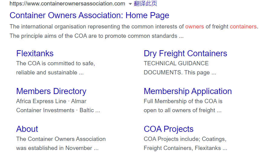Screen dimensions: 280x153
Task: Open the COA Projects sitelink
Action: (x=169, y=129)
